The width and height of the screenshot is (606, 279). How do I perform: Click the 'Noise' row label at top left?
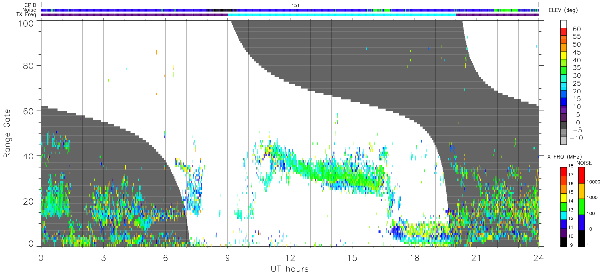pyautogui.click(x=30, y=10)
